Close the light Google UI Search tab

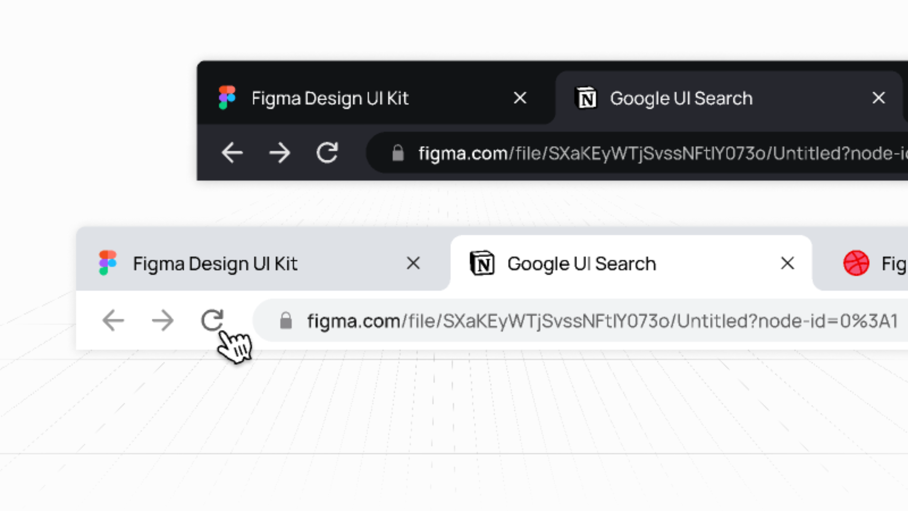click(x=787, y=263)
